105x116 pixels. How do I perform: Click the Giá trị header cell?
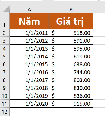pyautogui.click(x=71, y=21)
